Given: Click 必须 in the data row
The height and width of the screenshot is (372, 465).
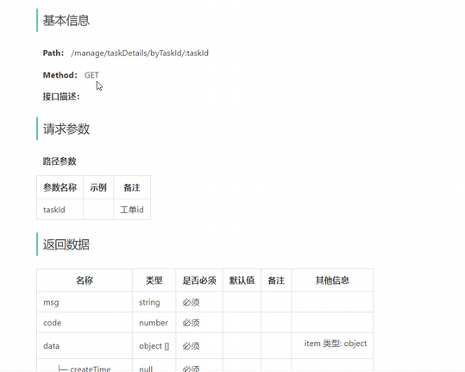Looking at the screenshot, I should click(x=191, y=346).
